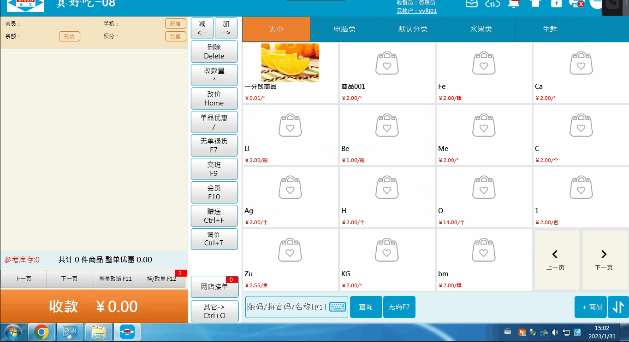Image resolution: width=629 pixels, height=342 pixels.
Task: Expand the 其它-> Ctrl+O menu button
Action: (214, 311)
